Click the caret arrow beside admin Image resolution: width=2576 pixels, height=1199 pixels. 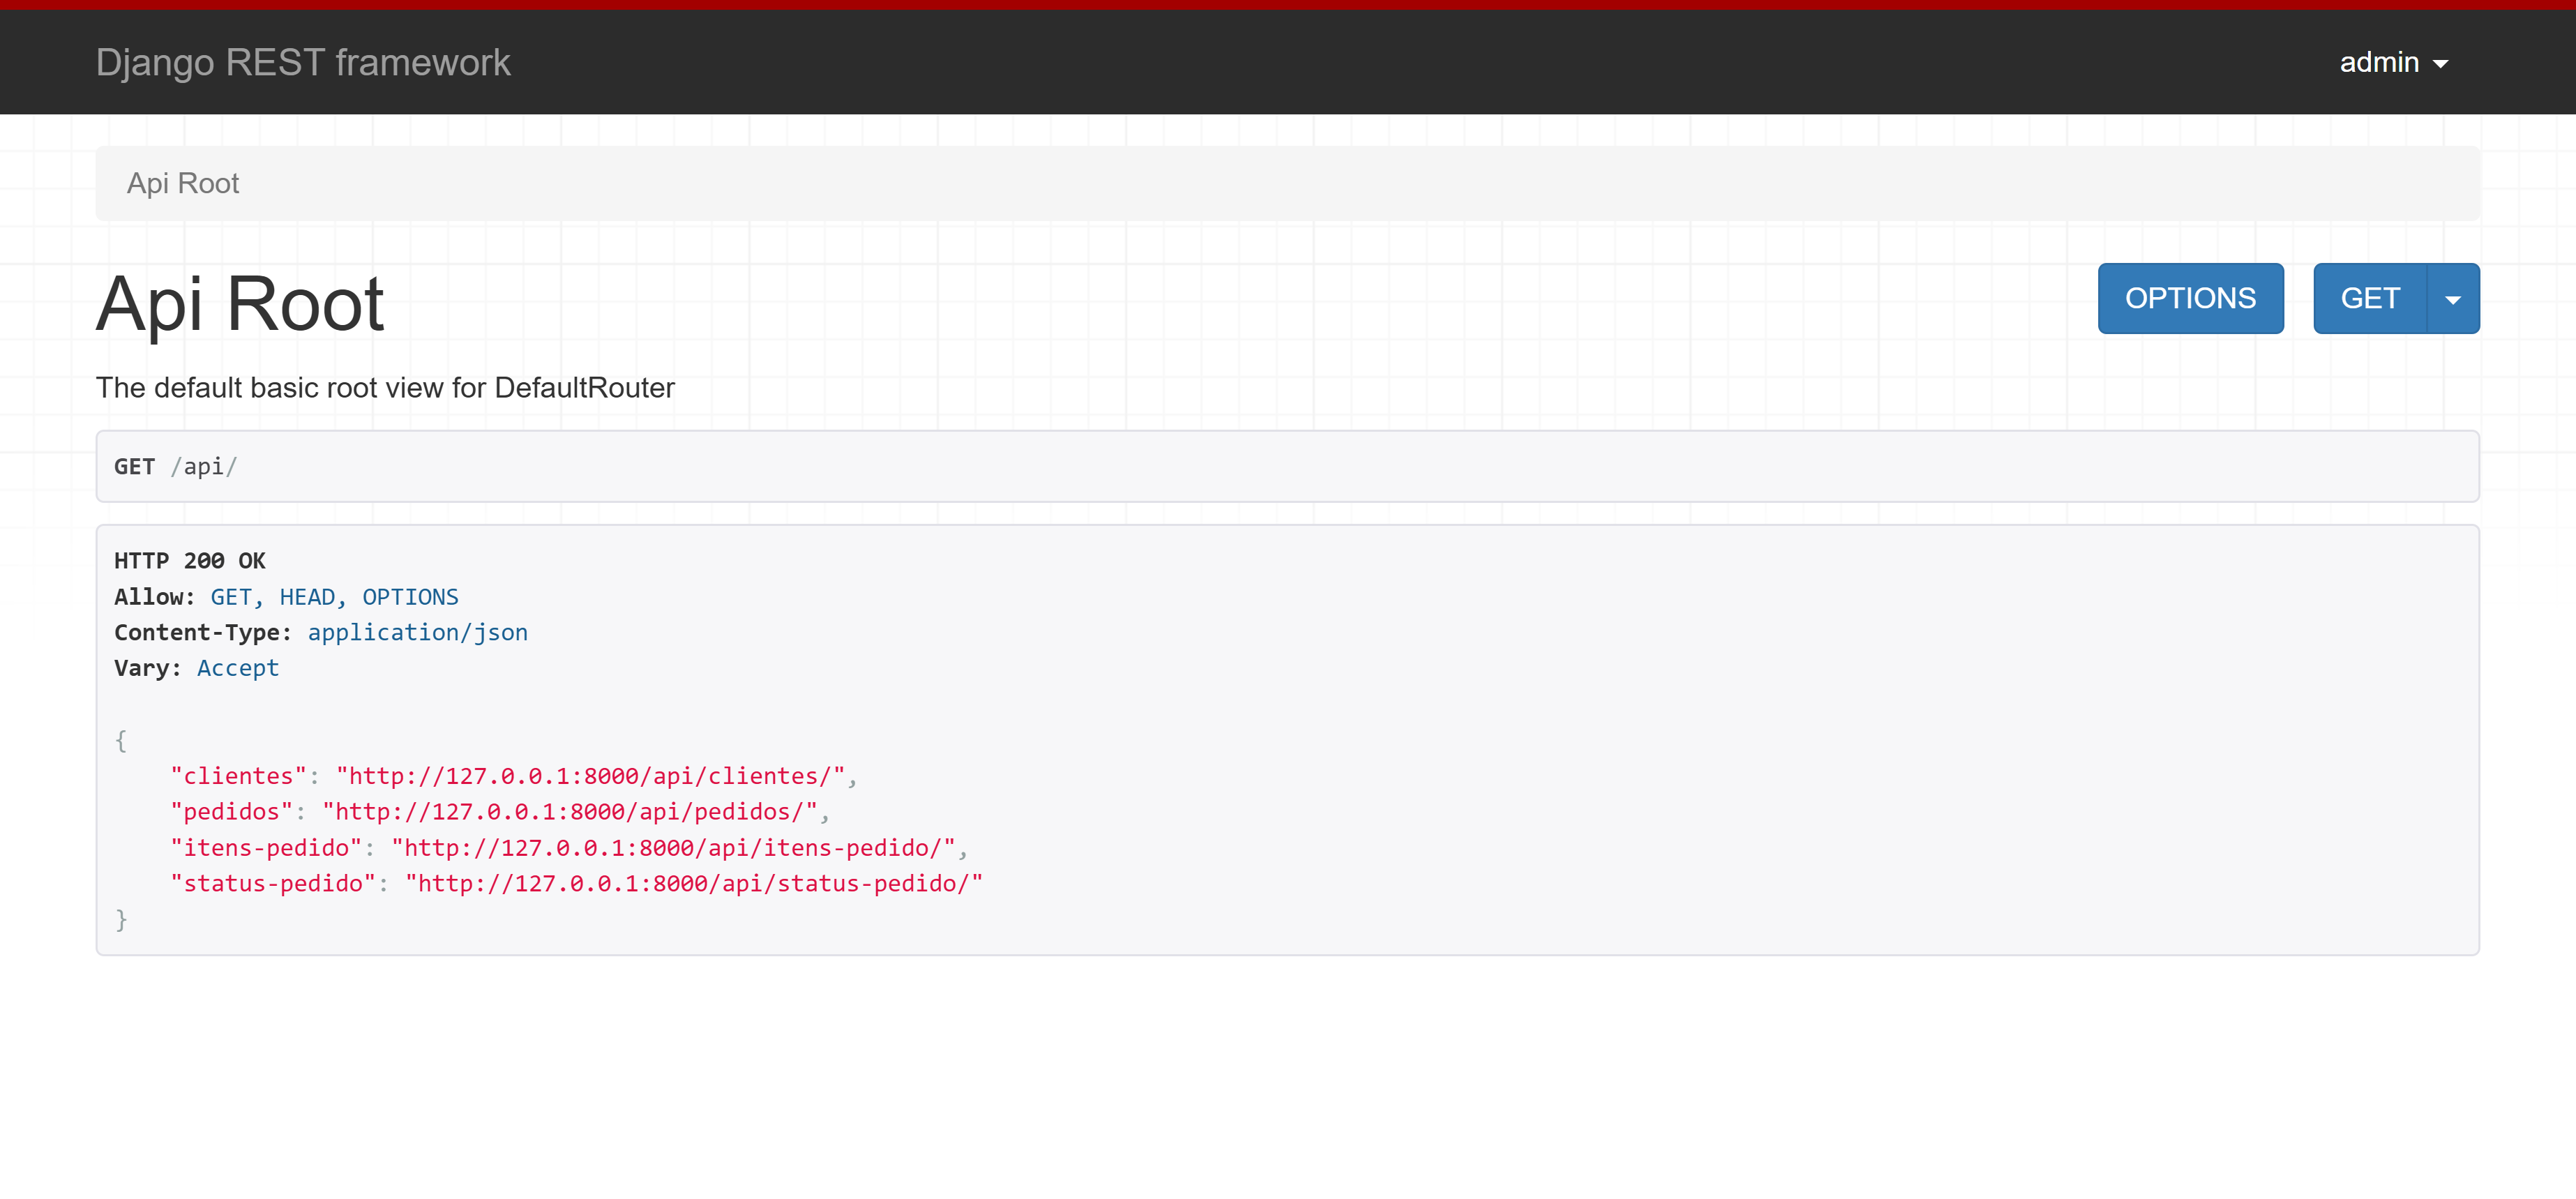pyautogui.click(x=2441, y=64)
